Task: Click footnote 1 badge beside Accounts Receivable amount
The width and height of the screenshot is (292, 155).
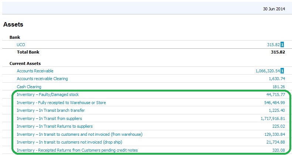Action: coord(282,71)
